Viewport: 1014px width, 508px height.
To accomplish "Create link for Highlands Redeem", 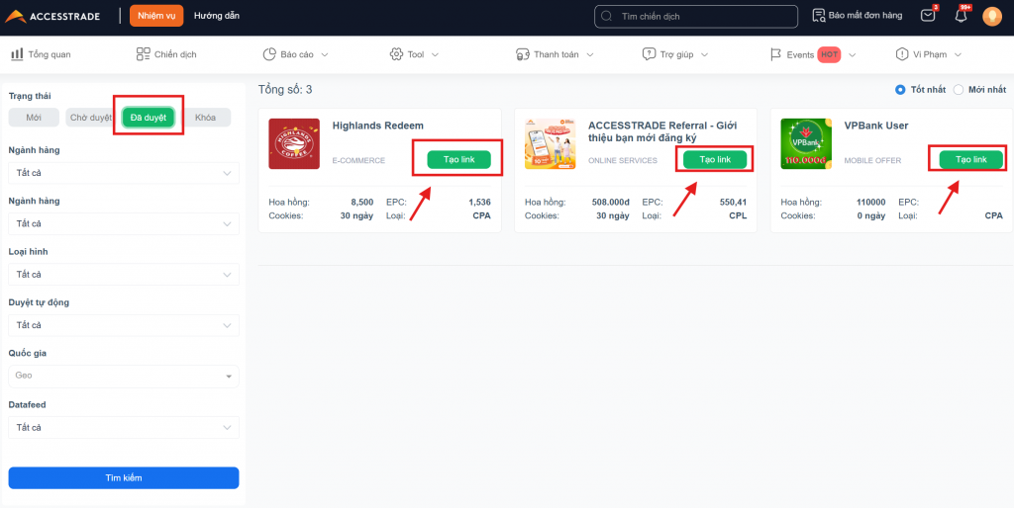I will click(x=458, y=159).
